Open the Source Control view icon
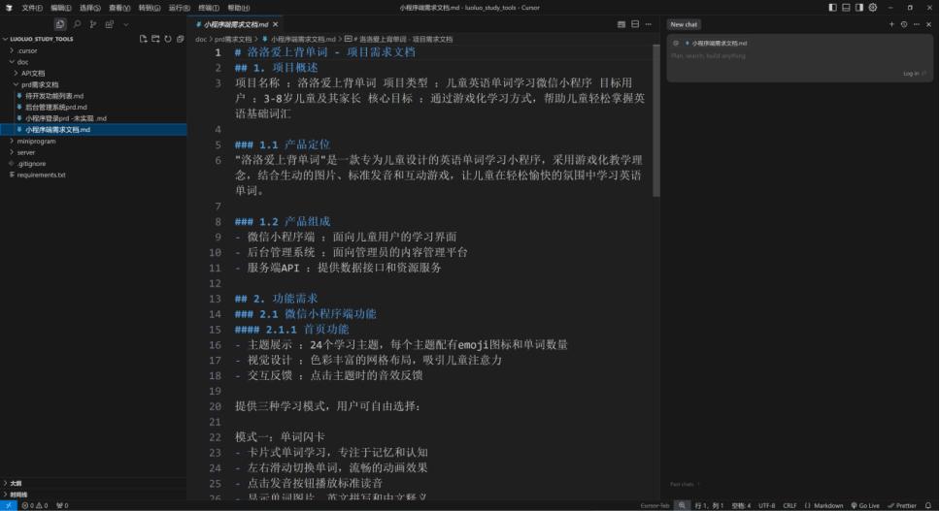Screen dimensions: 940x511 point(93,24)
